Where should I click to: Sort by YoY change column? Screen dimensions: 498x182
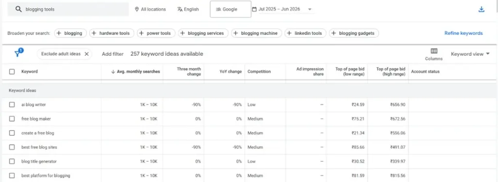point(231,72)
